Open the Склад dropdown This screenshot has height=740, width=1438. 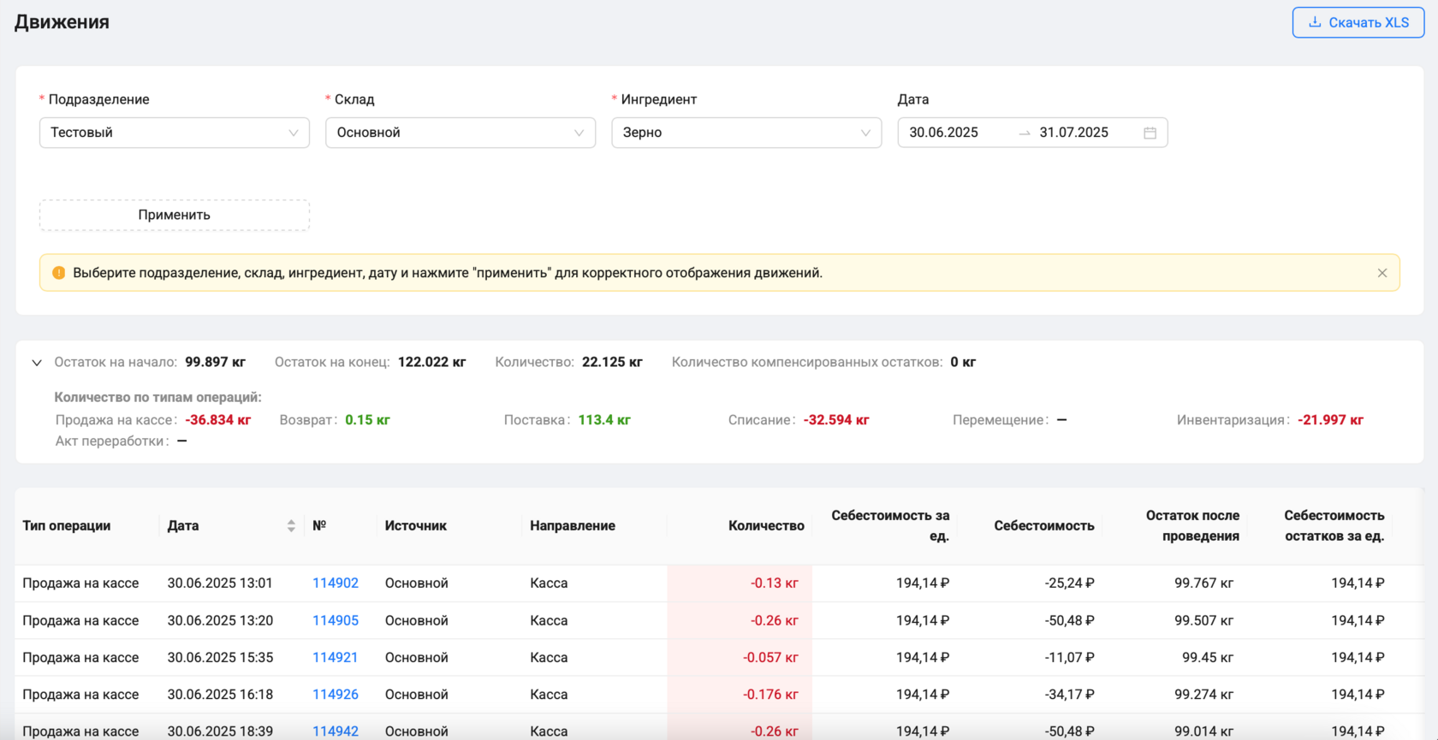(460, 133)
